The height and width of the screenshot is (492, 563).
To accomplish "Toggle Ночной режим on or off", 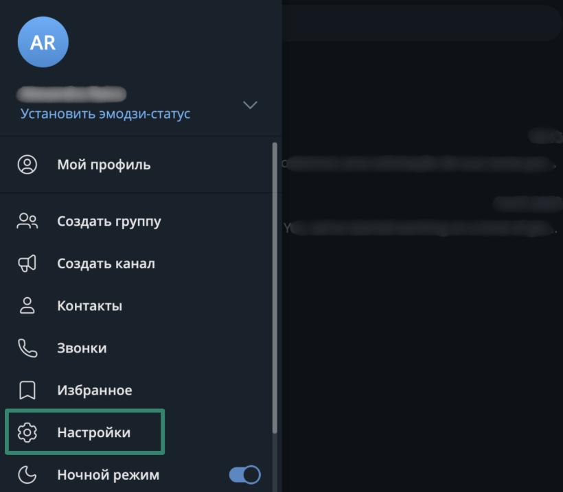I will [244, 474].
